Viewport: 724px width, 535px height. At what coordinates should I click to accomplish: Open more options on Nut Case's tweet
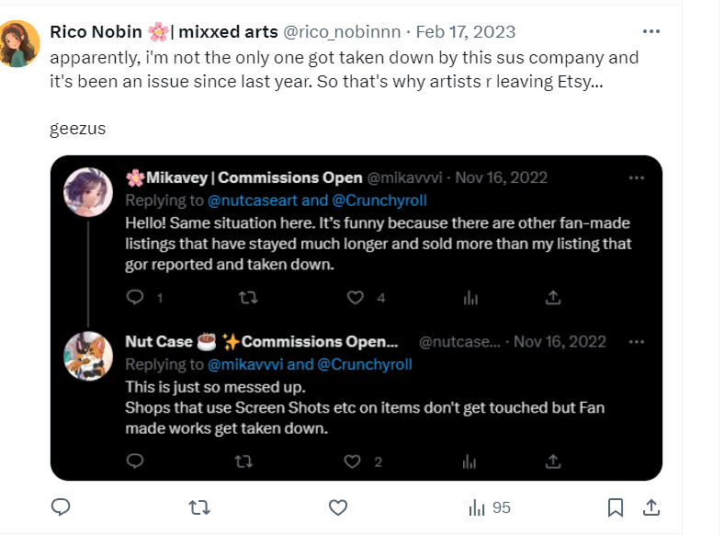(x=636, y=341)
